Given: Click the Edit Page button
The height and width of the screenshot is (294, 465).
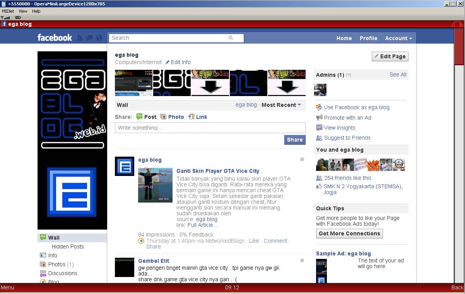Looking at the screenshot, I should tap(390, 56).
